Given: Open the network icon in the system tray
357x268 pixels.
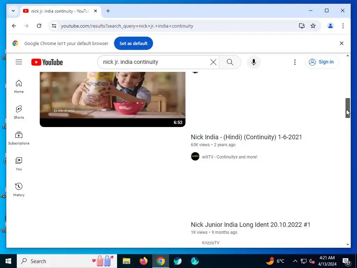Looking at the screenshot, I should point(304,261).
